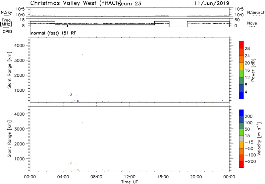Select the 18 tick on frequency axis
The width and height of the screenshot is (265, 184).
point(22,20)
